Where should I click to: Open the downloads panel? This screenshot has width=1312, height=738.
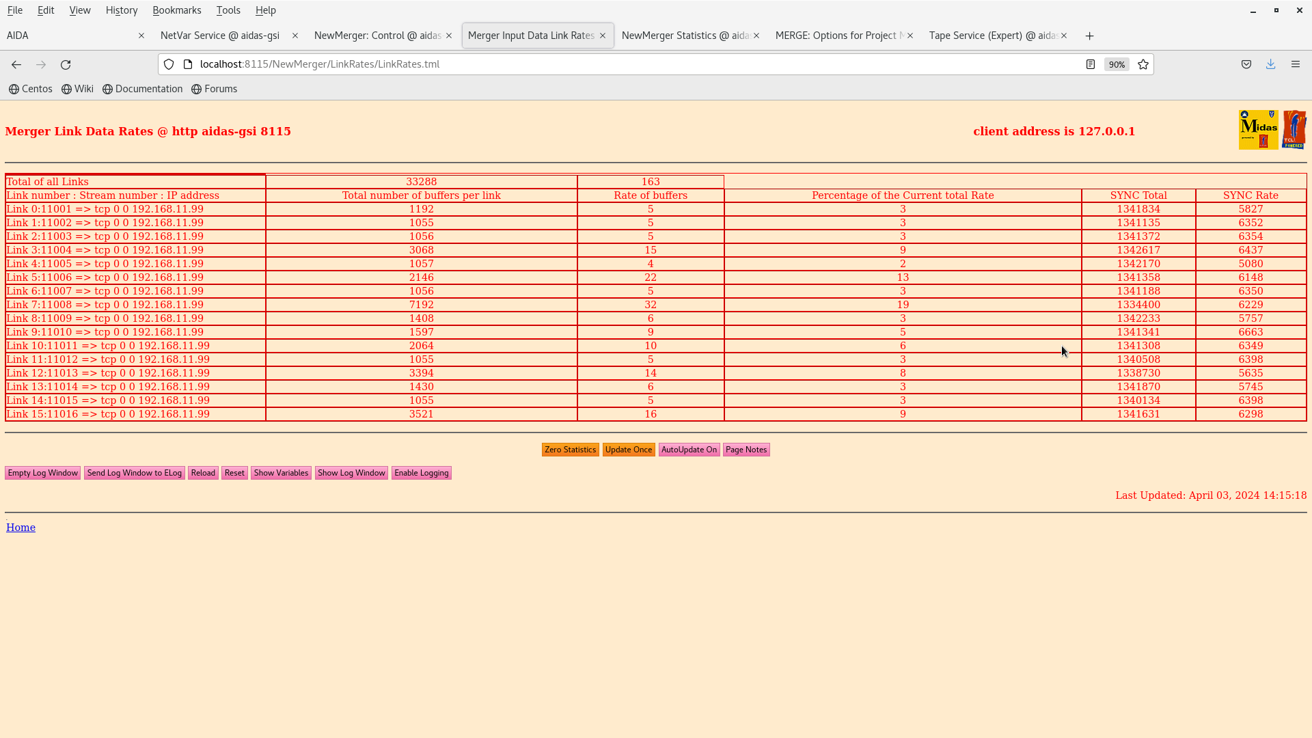click(1271, 64)
